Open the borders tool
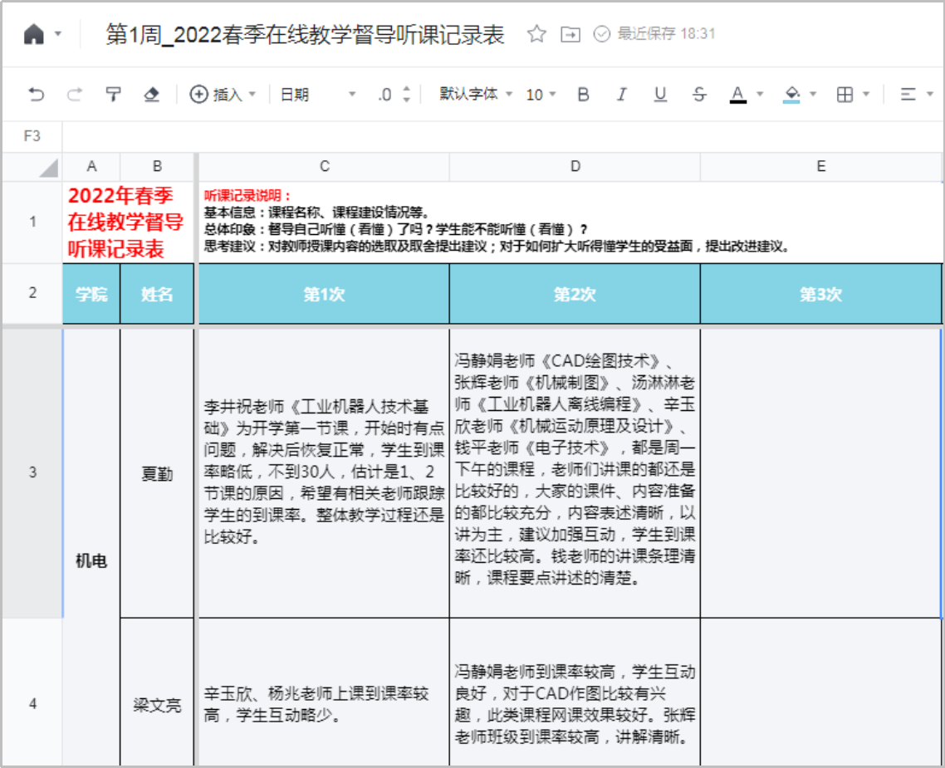Image resolution: width=945 pixels, height=768 pixels. [x=845, y=95]
